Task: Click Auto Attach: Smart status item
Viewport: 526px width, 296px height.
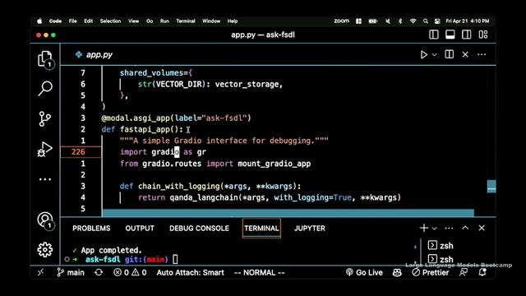Action: pos(190,272)
